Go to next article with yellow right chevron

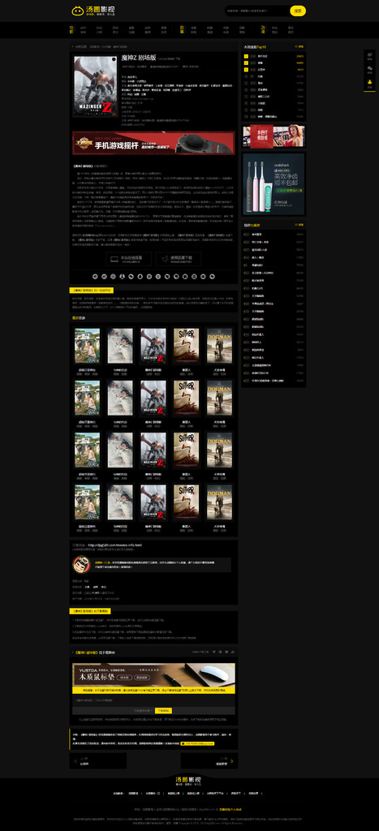click(x=232, y=761)
